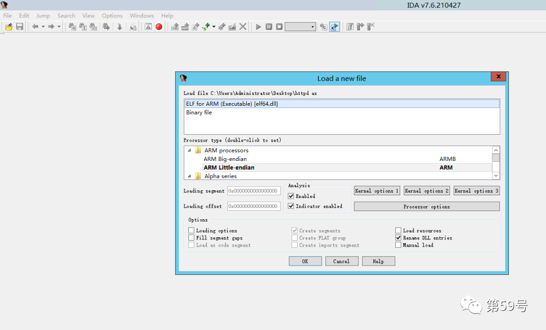Image resolution: width=546 pixels, height=330 pixels.
Task: Open the File menu
Action: (7, 16)
